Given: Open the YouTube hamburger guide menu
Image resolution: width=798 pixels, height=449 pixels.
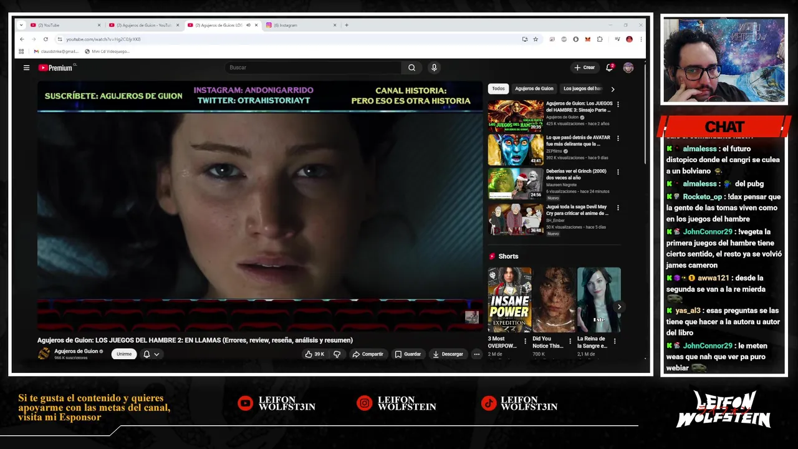Looking at the screenshot, I should coord(26,67).
